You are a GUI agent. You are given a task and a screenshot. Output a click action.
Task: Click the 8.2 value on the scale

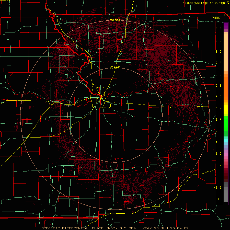pos(218,51)
